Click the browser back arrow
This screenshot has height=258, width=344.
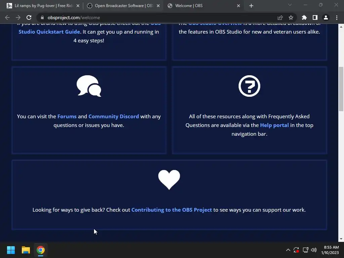7,17
